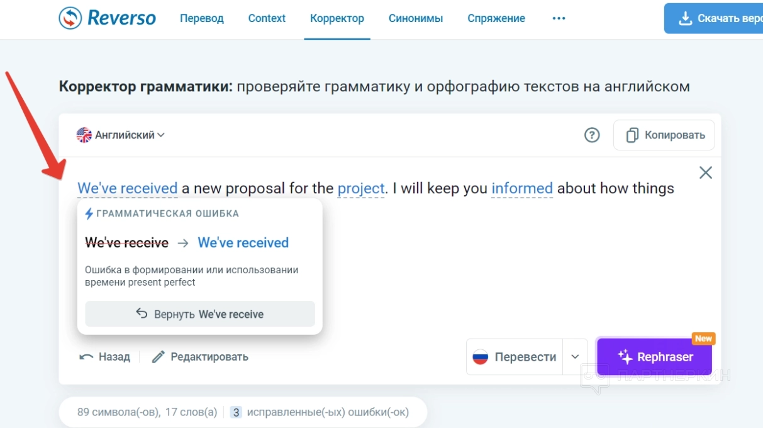
Task: Click the Russian flag icon
Action: [481, 357]
